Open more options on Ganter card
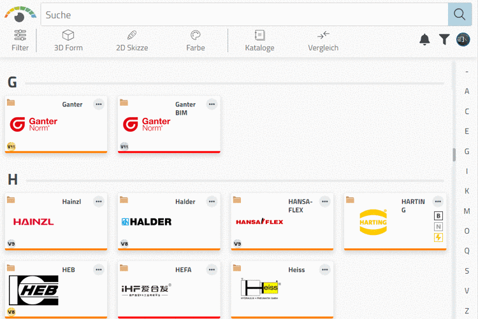This screenshot has width=478, height=319. click(99, 104)
